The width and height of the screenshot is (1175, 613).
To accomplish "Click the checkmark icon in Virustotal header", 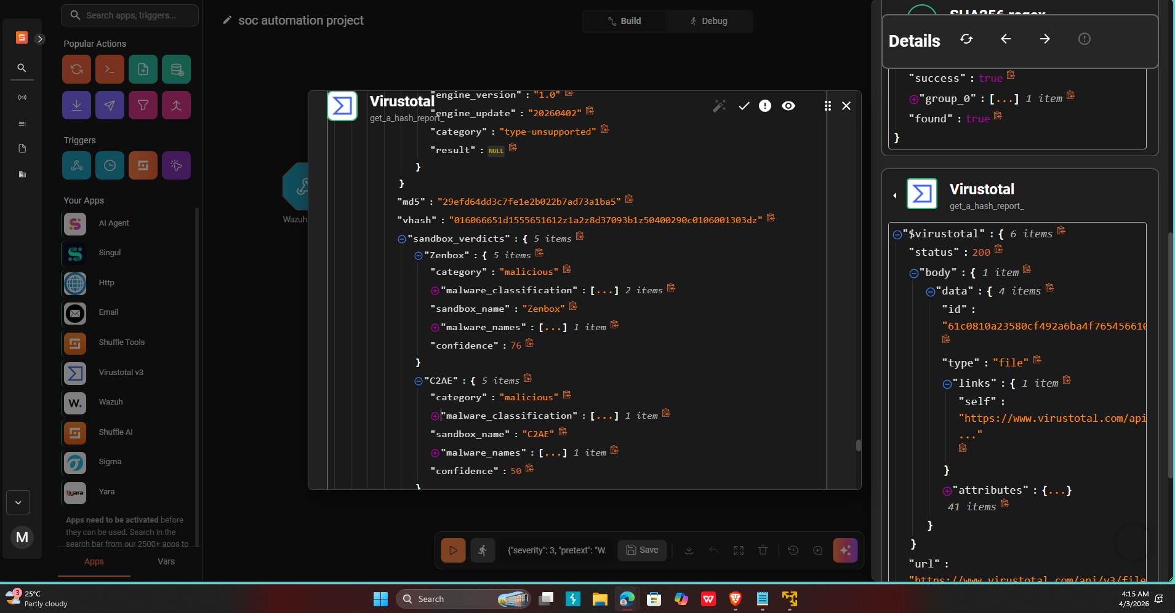I will coord(744,106).
